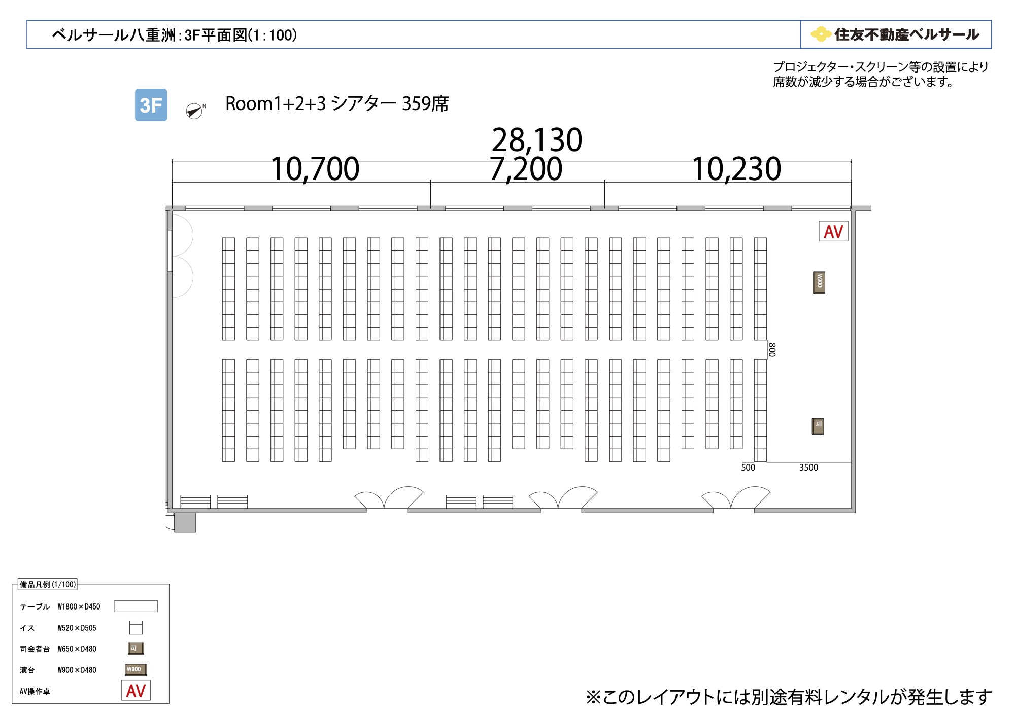Click the legend text W520×D505

point(77,628)
